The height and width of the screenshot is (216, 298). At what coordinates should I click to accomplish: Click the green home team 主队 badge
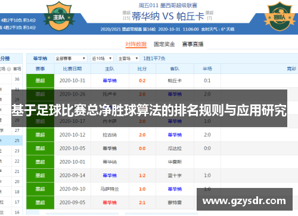tap(59, 16)
